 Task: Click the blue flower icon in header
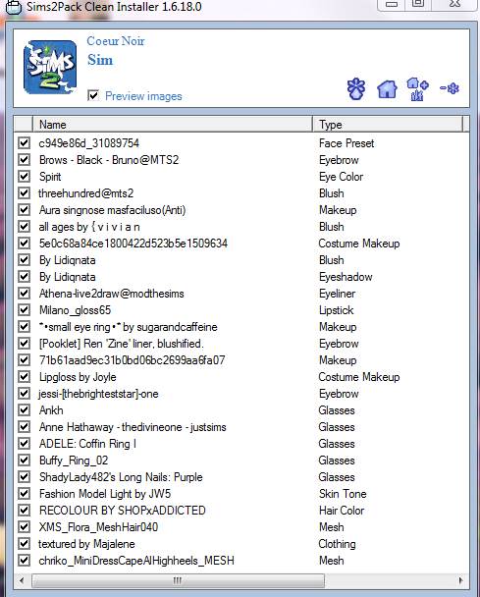356,89
